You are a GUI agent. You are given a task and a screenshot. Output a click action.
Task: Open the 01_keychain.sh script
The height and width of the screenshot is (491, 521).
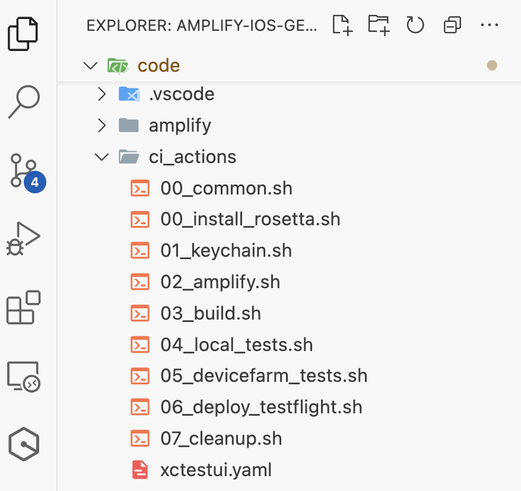226,250
